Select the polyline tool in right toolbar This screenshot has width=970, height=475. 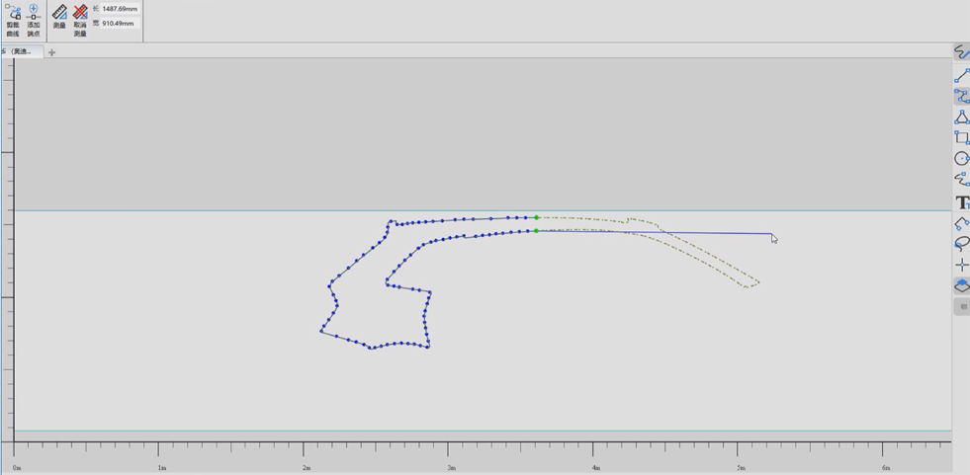tap(961, 97)
